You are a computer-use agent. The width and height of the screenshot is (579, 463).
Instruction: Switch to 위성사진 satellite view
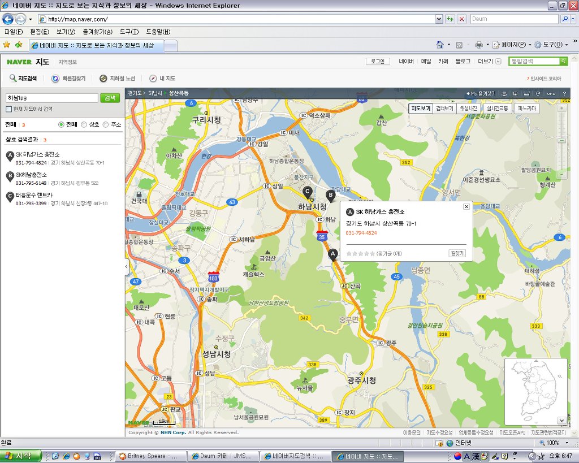pyautogui.click(x=469, y=109)
